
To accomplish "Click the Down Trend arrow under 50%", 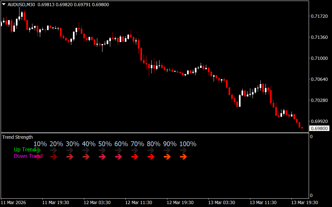I will (102, 157).
